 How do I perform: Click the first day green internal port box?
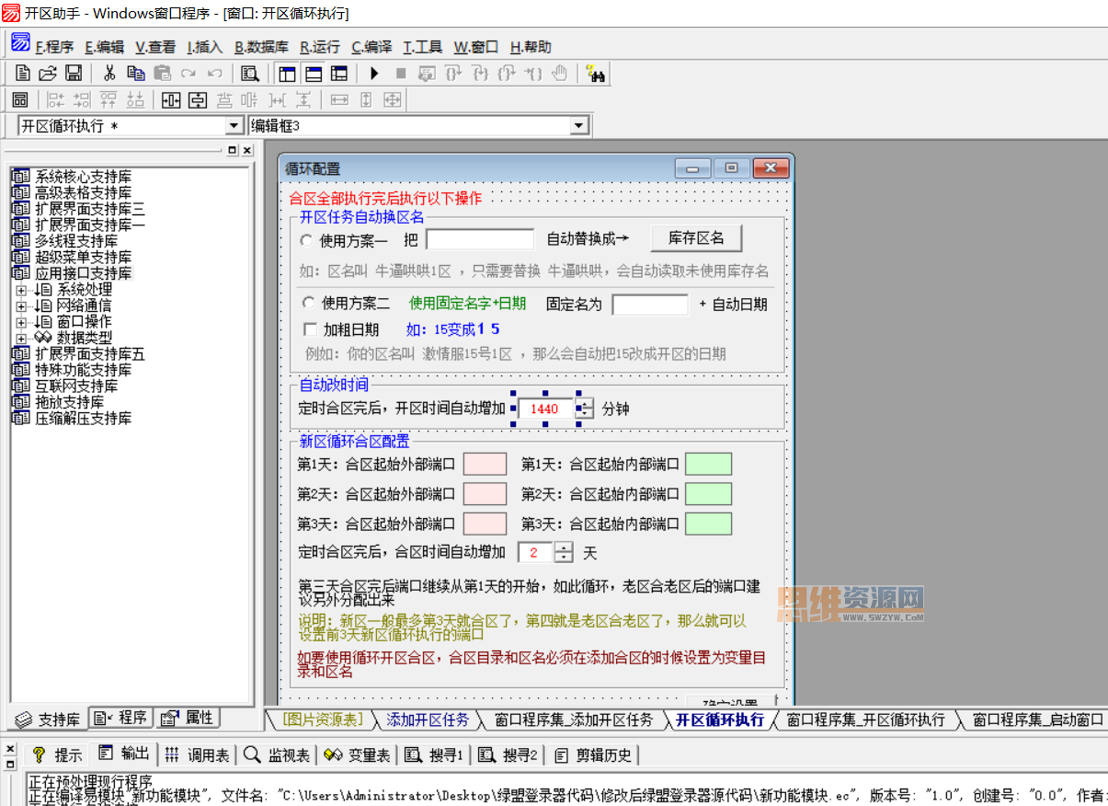click(x=708, y=464)
